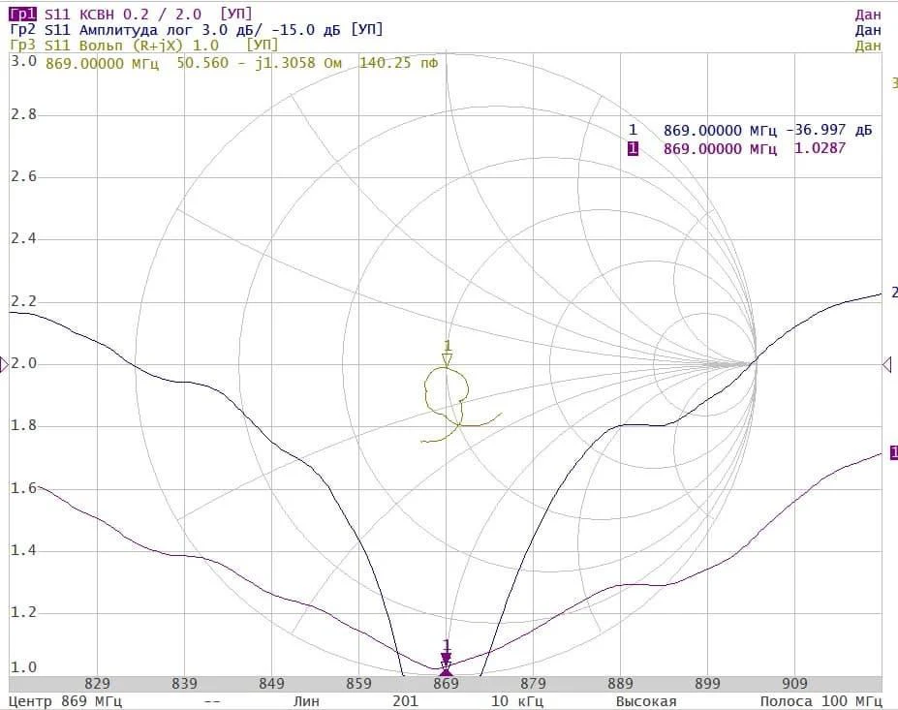Click the left reference level triangle at 2.0
Viewport: 898px width, 710px height.
click(x=5, y=364)
